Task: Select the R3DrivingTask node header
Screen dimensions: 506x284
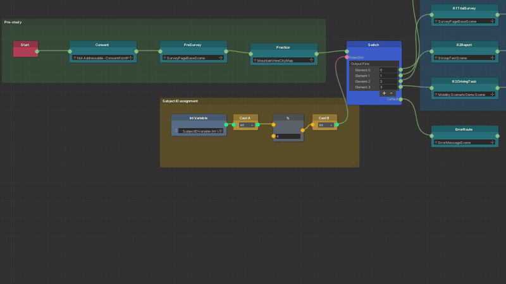Action: coord(464,81)
